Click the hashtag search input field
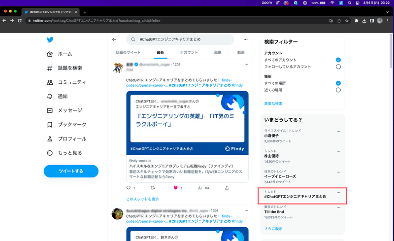The height and width of the screenshot is (241, 394). (x=180, y=39)
